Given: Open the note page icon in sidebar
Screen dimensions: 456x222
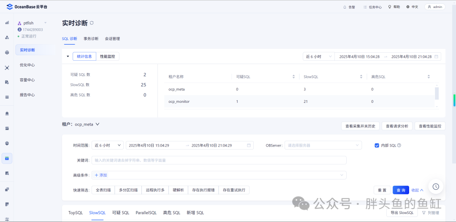Looking at the screenshot, I should pos(7,204).
